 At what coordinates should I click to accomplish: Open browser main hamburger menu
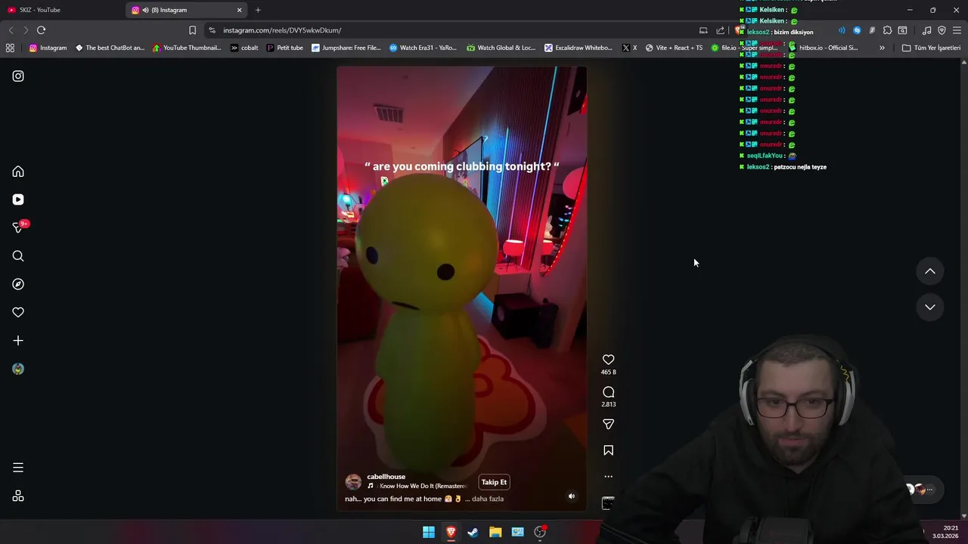click(x=957, y=30)
